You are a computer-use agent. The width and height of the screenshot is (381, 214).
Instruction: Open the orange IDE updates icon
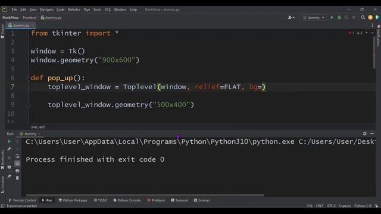click(370, 17)
